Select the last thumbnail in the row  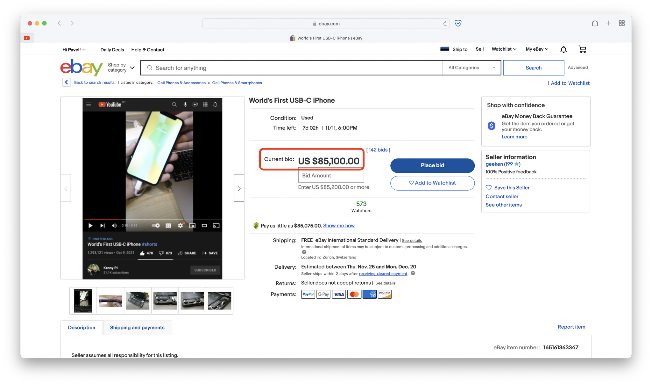point(220,301)
